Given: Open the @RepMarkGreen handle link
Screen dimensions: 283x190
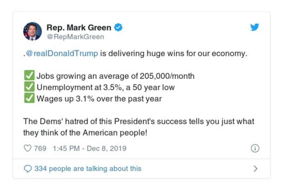Looking at the screenshot, I should click(75, 37).
